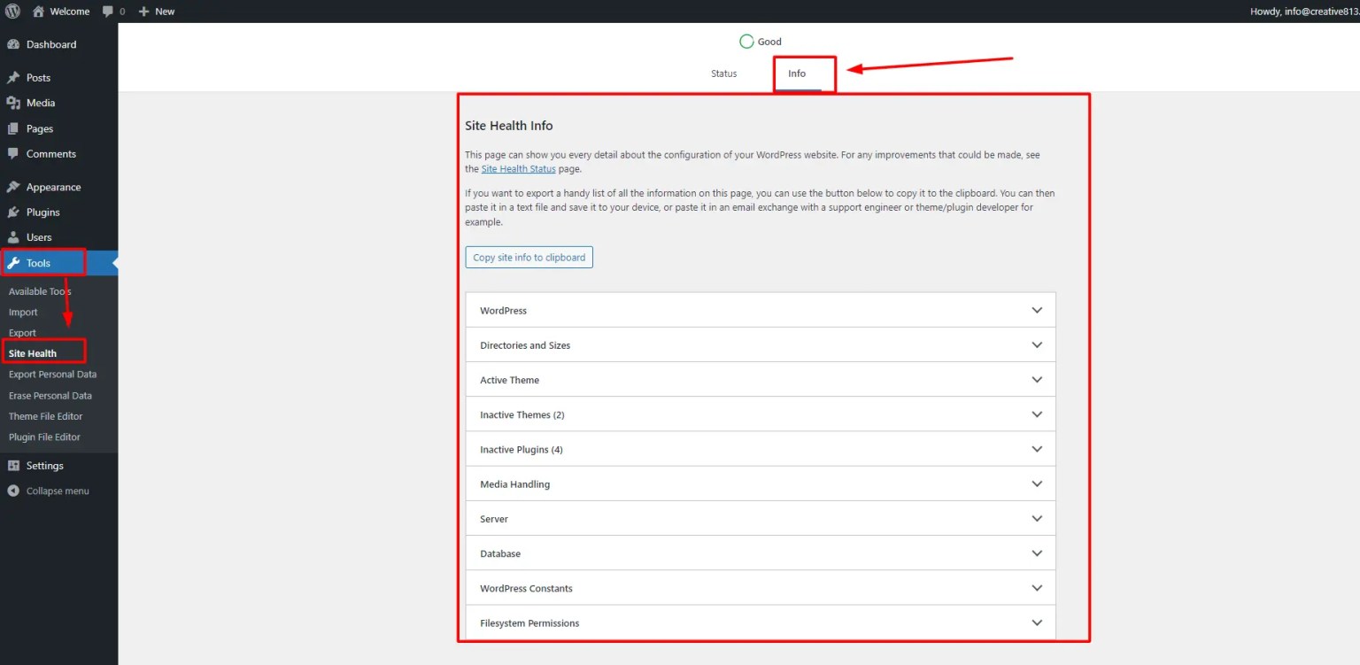Switch to the Status tab

coord(723,73)
